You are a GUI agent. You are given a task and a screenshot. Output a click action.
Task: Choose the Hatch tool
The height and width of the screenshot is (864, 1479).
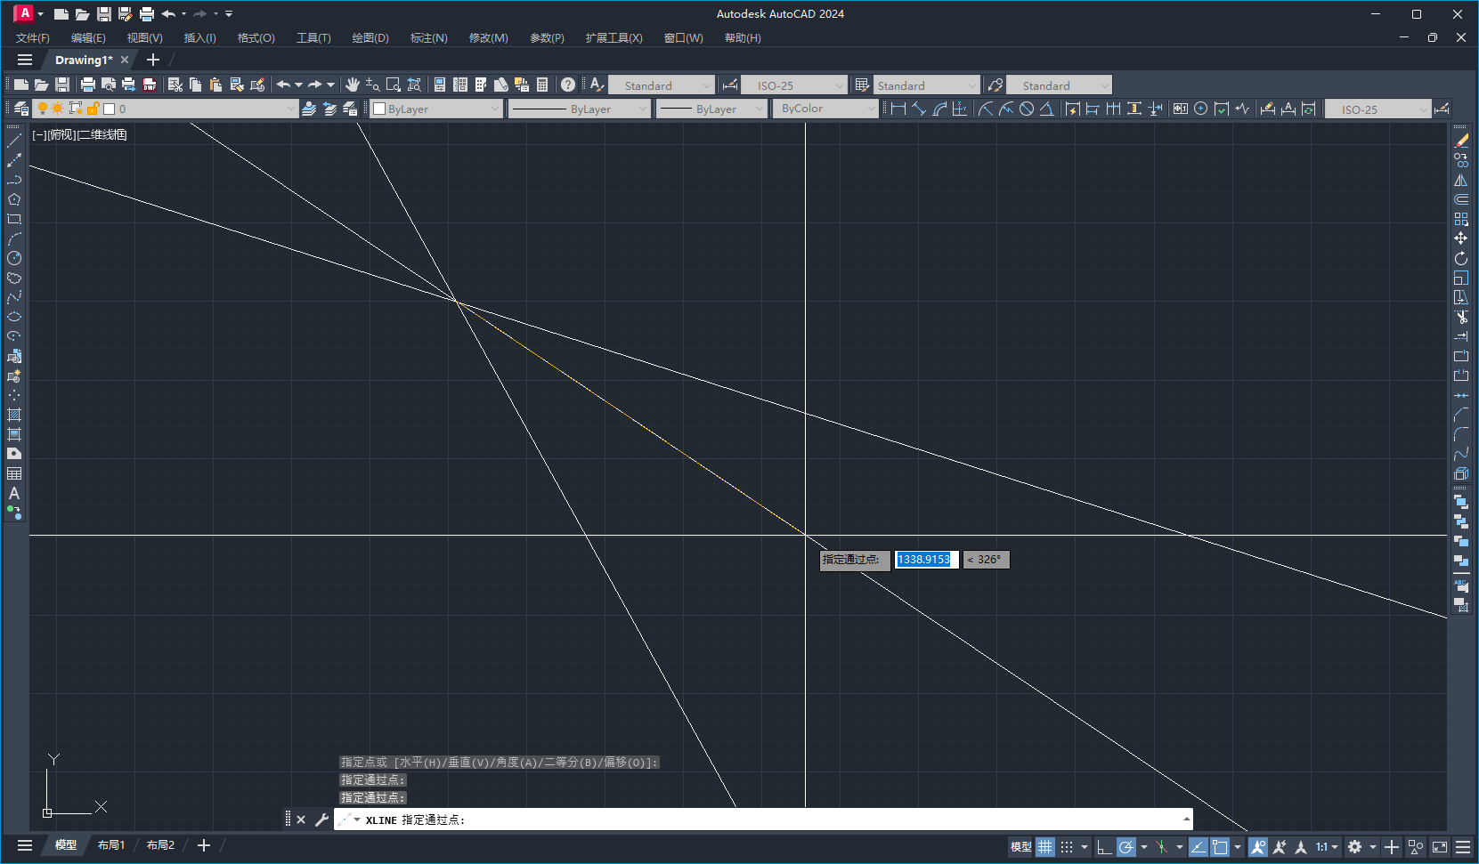click(14, 415)
